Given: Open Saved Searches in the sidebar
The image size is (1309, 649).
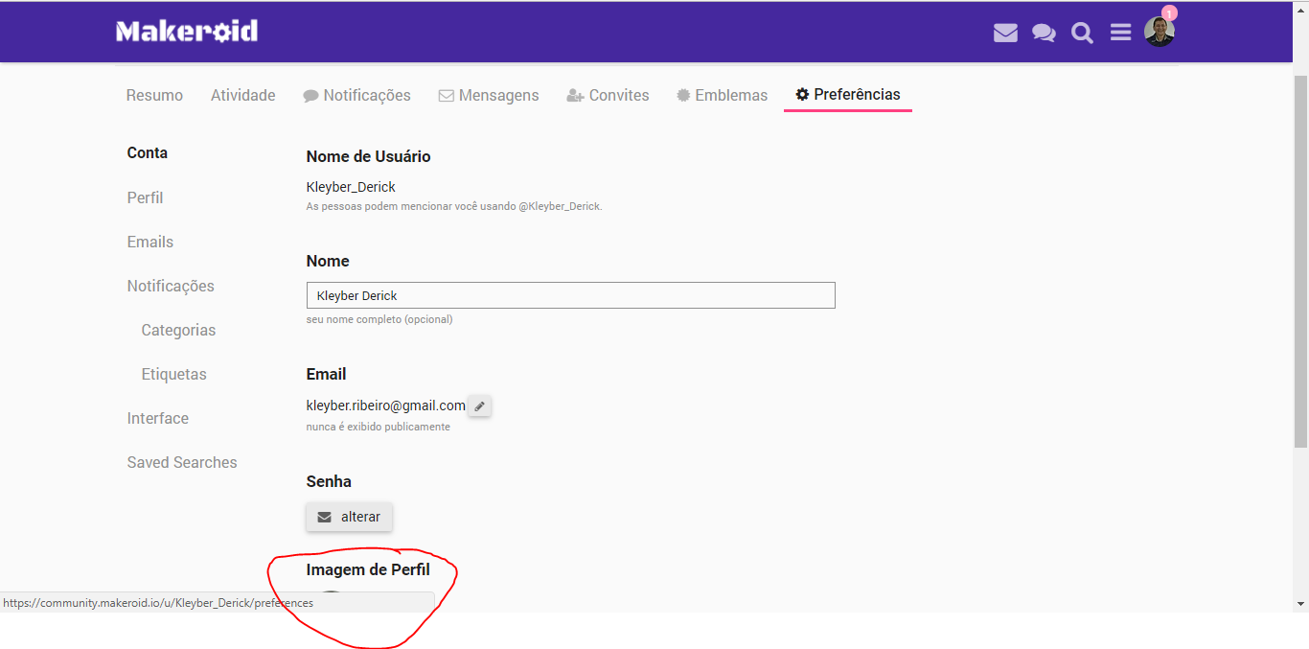Looking at the screenshot, I should [x=182, y=462].
